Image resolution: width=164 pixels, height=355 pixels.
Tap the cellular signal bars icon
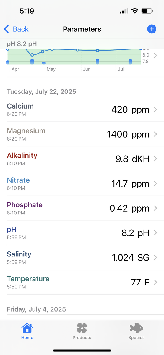[x=124, y=11]
